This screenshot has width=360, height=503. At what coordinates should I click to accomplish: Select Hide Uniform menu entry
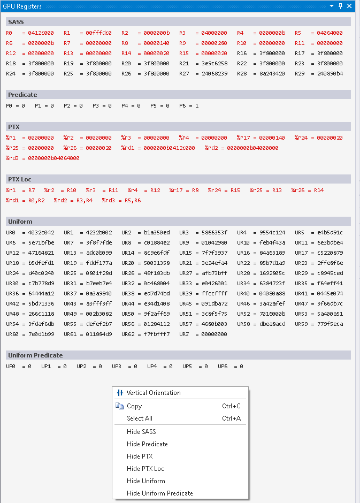click(x=145, y=481)
